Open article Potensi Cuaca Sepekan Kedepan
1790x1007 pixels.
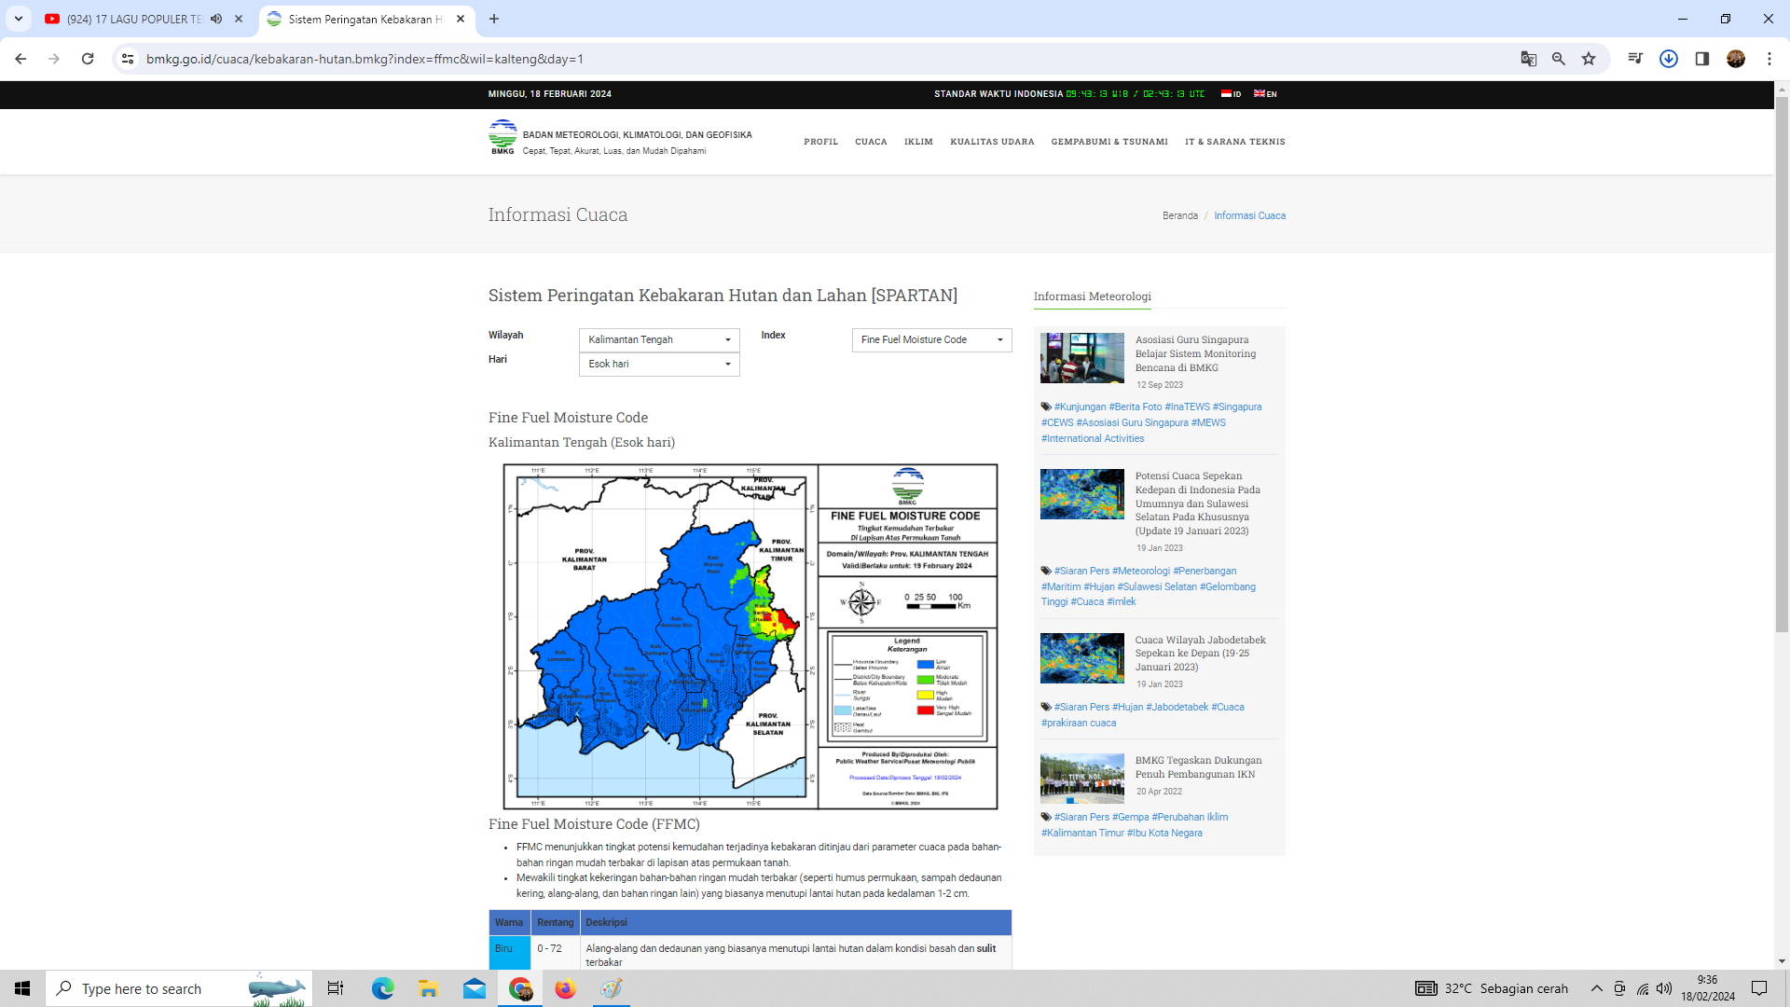(x=1197, y=503)
